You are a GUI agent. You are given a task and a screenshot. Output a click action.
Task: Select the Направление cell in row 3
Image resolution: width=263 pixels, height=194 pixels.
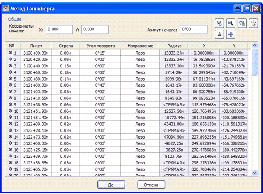(140, 65)
